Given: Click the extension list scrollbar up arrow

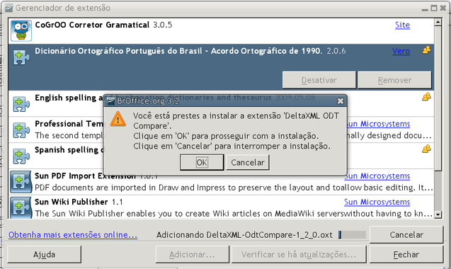Looking at the screenshot, I should point(438,22).
